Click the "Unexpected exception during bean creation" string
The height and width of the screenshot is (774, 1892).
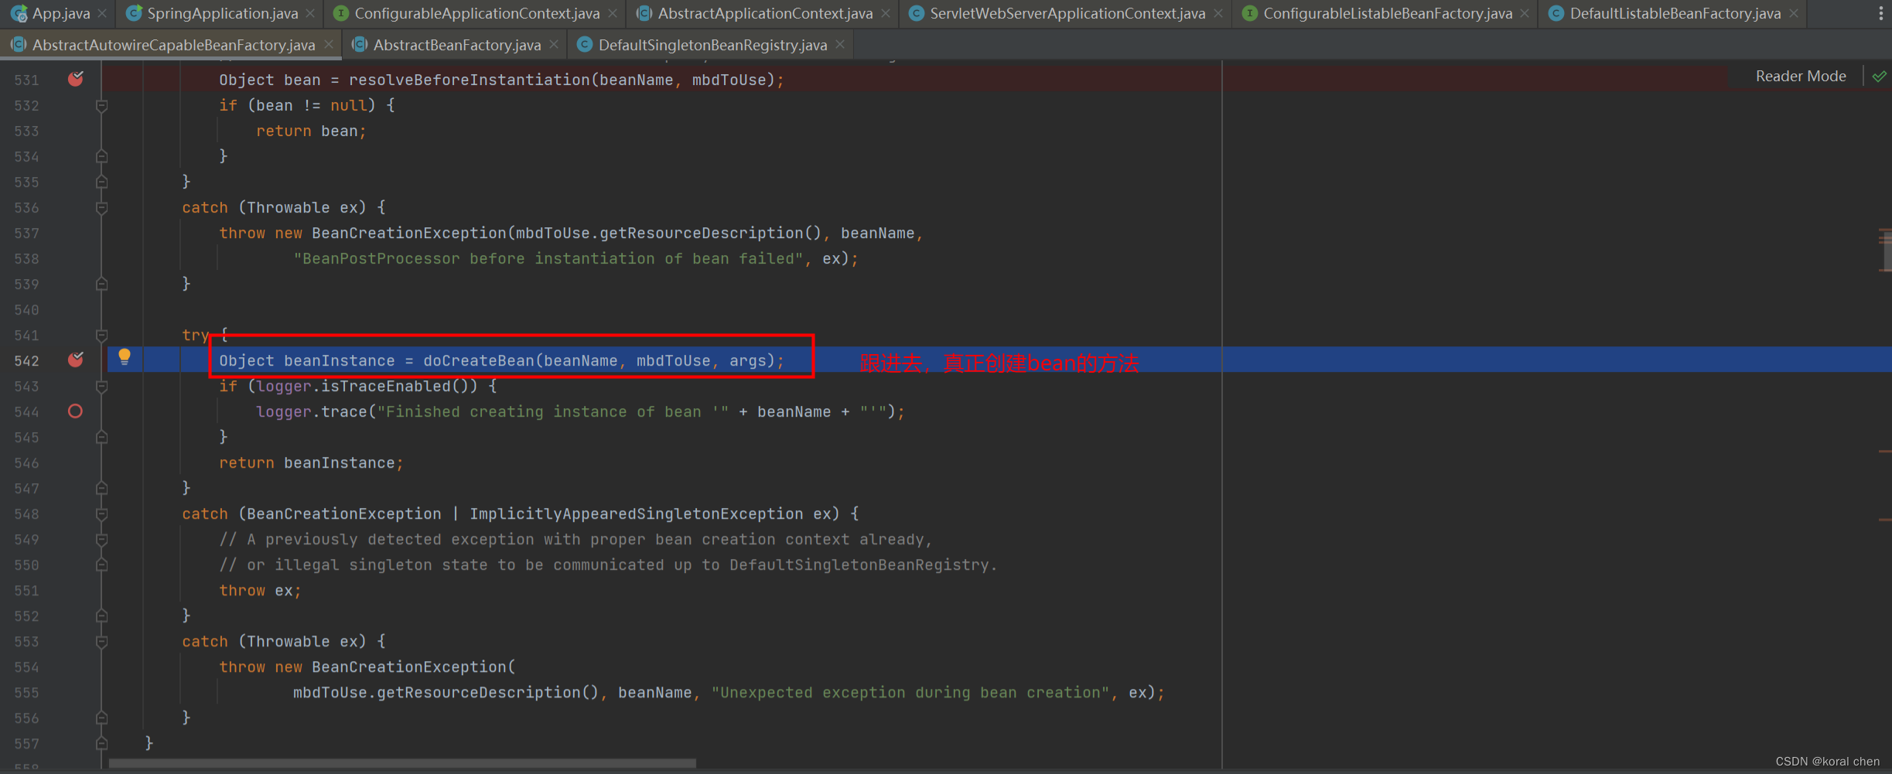pos(910,692)
